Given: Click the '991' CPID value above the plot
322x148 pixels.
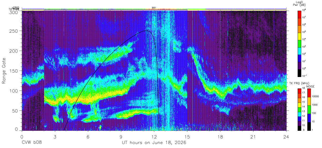Looking at the screenshot, I should (154, 8).
